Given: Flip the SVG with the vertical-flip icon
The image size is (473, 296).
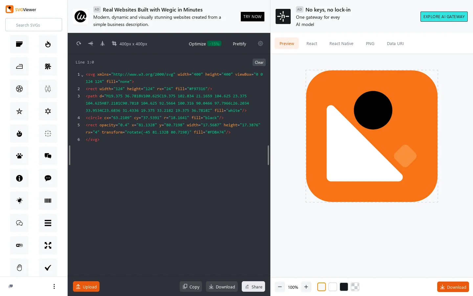Looking at the screenshot, I should click(x=91, y=43).
